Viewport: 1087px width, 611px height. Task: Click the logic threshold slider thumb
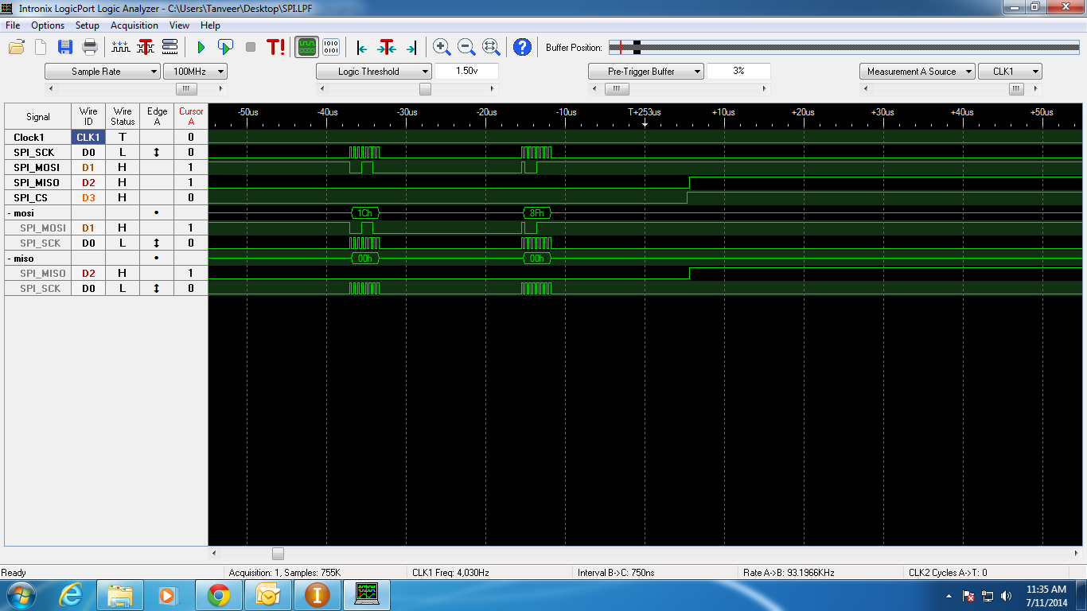tap(425, 89)
